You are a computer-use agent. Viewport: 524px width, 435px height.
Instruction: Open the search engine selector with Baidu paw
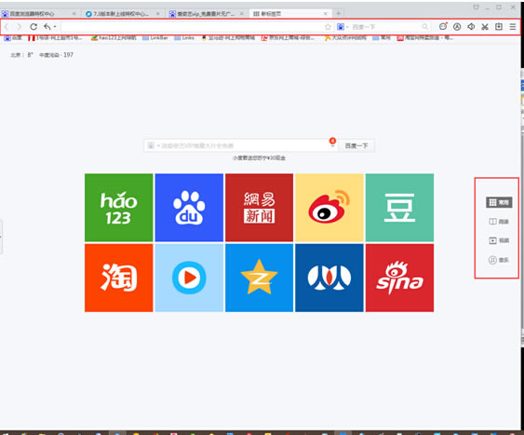(x=343, y=27)
